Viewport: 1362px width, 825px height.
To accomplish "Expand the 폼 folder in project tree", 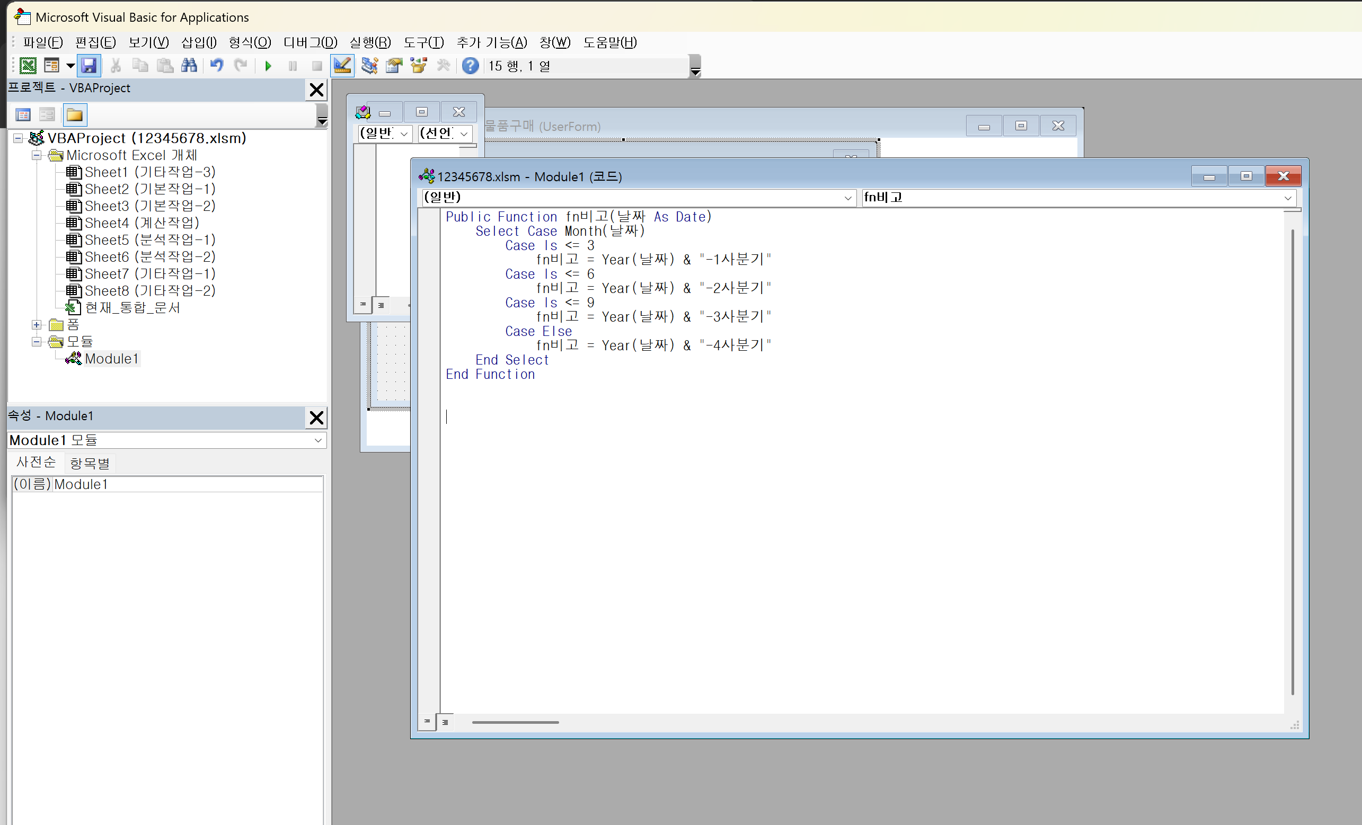I will point(37,325).
